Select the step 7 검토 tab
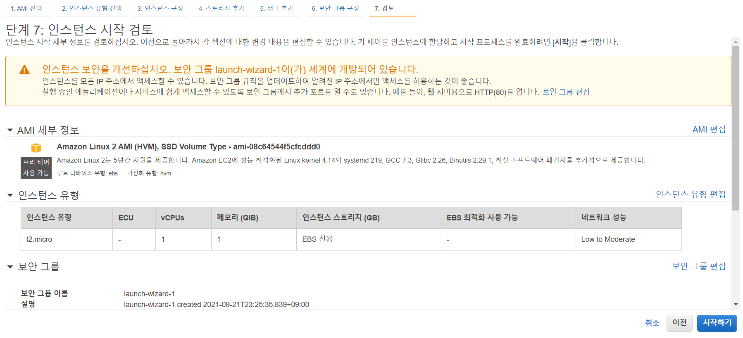The width and height of the screenshot is (743, 338). [x=384, y=8]
